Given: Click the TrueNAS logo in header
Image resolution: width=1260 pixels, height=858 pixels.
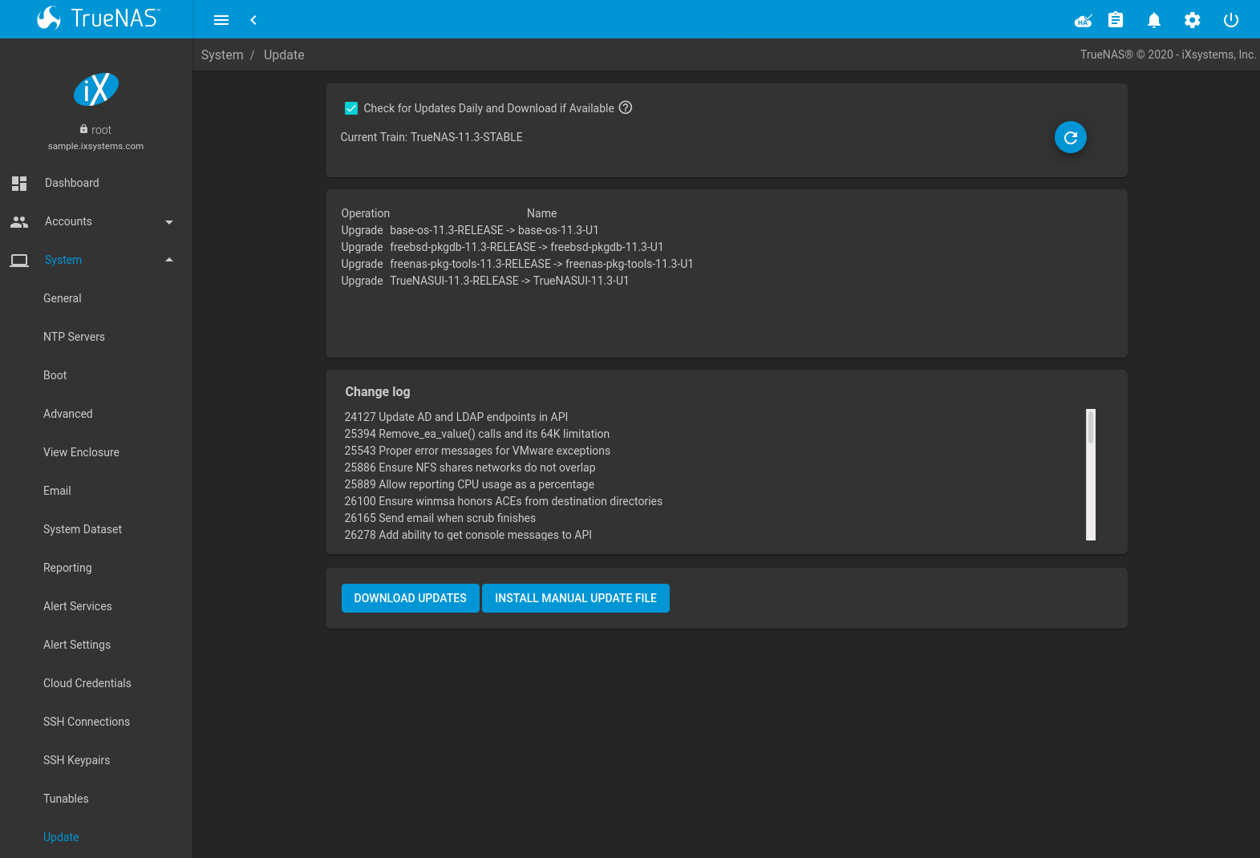Looking at the screenshot, I should pos(98,18).
